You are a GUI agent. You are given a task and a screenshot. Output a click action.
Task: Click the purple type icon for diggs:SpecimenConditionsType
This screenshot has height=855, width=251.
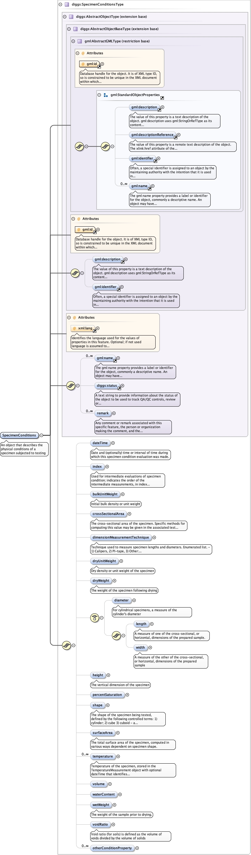(x=67, y=4)
